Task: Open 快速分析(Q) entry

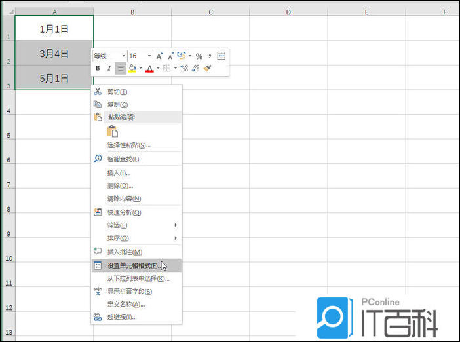Action: pos(137,212)
